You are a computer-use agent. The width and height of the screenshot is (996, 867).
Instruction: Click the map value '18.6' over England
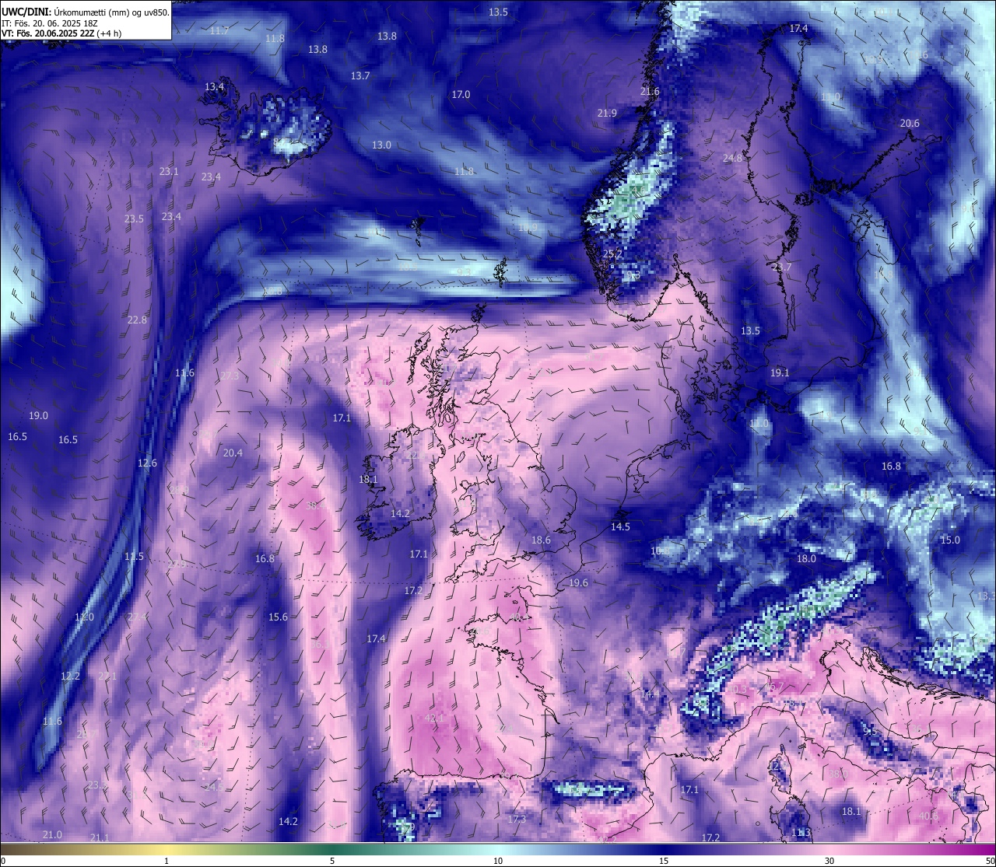tap(541, 540)
